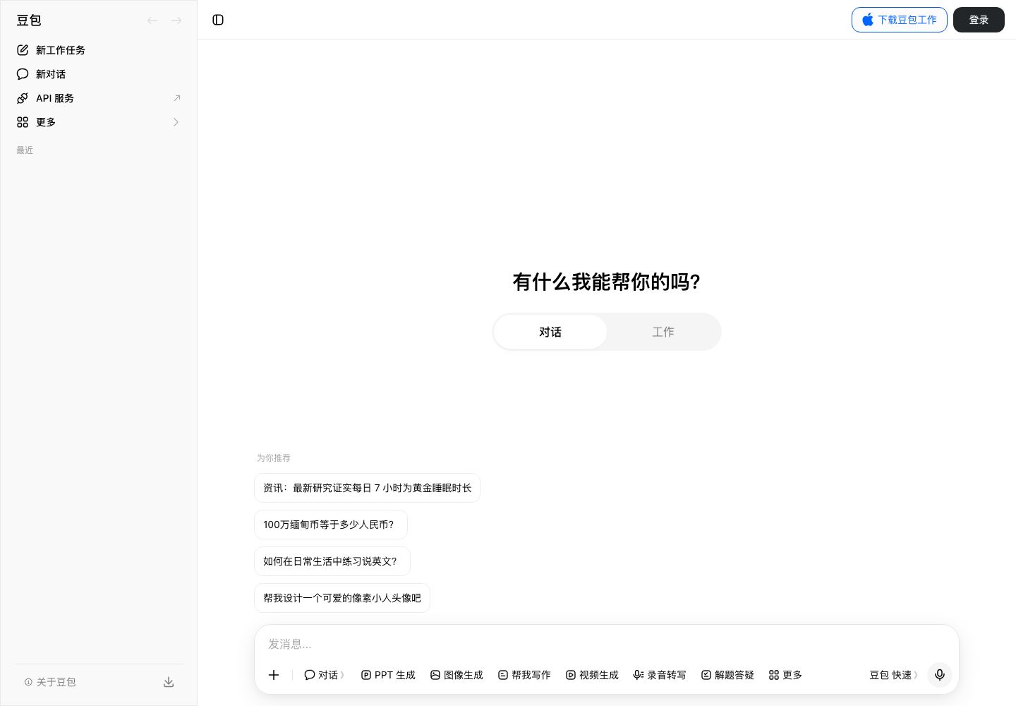
Task: Select suggestion about 7 小时黄金睡眠时长
Action: pyautogui.click(x=367, y=488)
